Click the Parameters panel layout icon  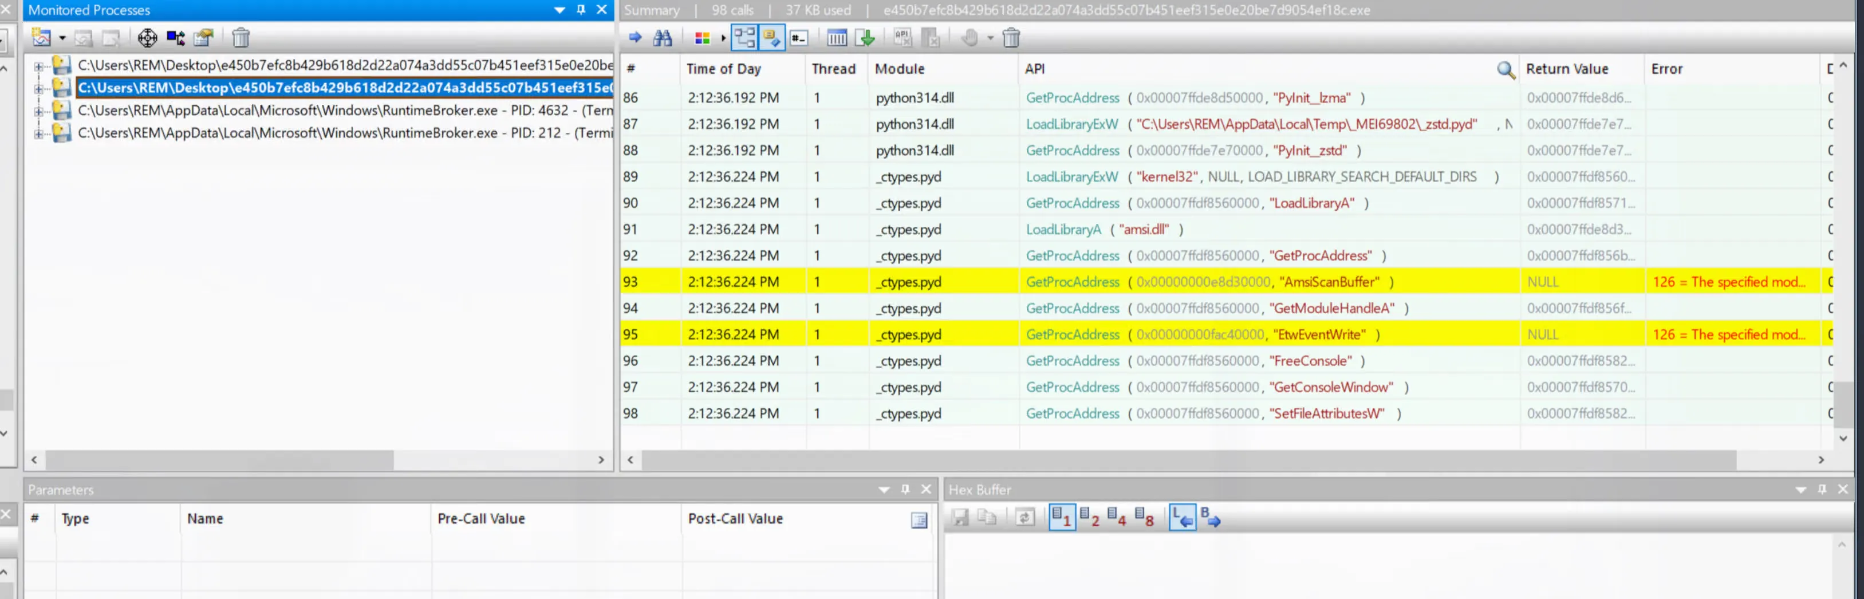click(919, 520)
